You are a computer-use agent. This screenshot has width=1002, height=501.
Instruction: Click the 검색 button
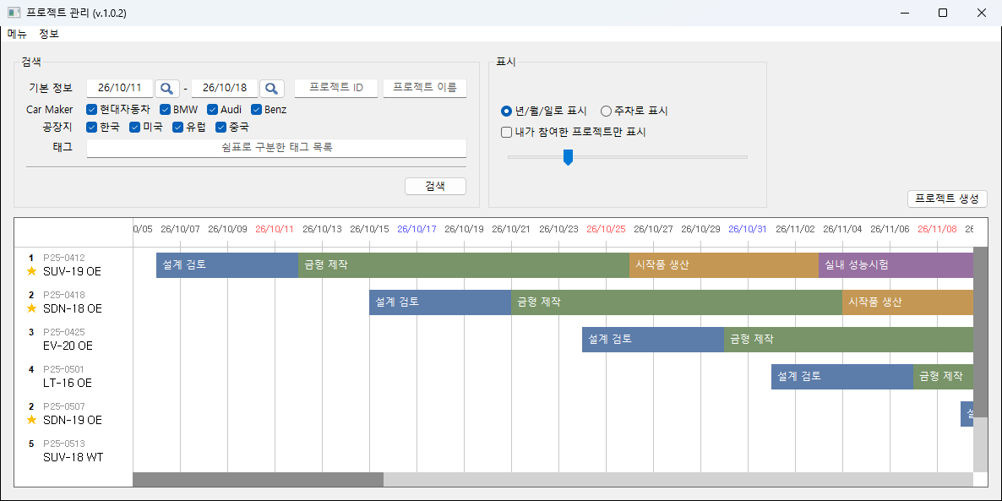(435, 186)
